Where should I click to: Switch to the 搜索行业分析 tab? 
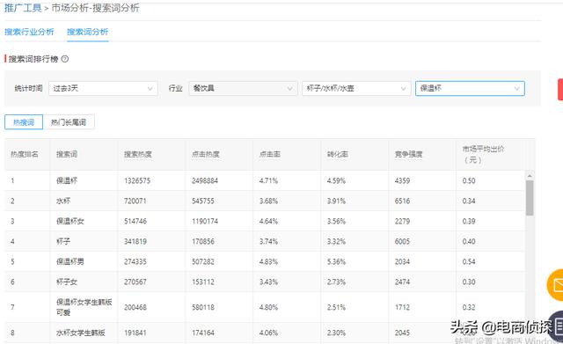29,32
